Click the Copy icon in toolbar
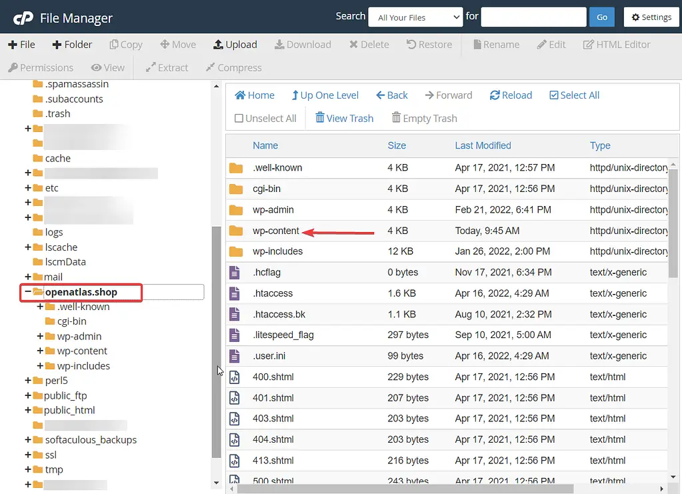Viewport: 682px width, 494px height. pyautogui.click(x=125, y=44)
